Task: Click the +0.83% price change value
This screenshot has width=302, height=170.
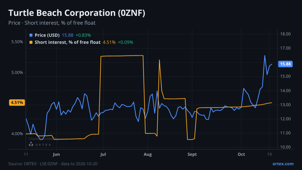Action: coord(83,35)
